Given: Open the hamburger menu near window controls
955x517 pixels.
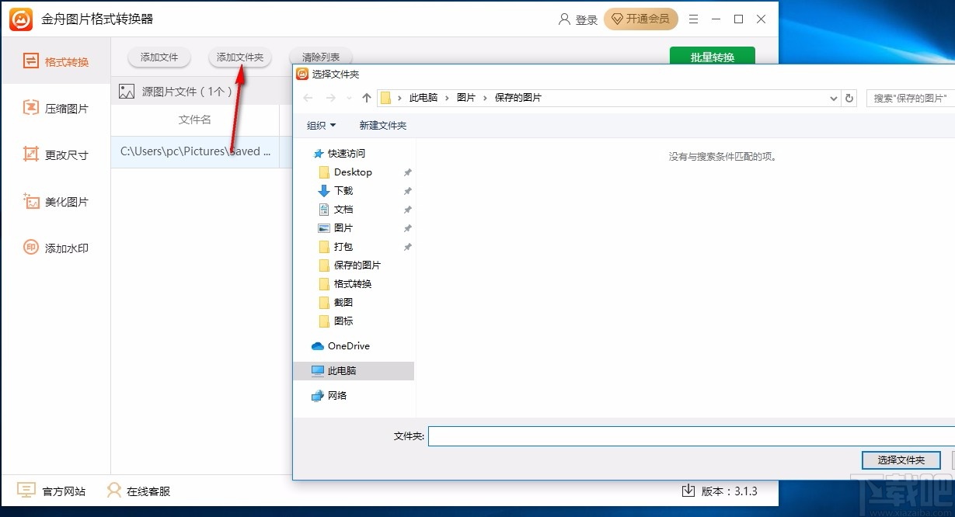Looking at the screenshot, I should (693, 19).
